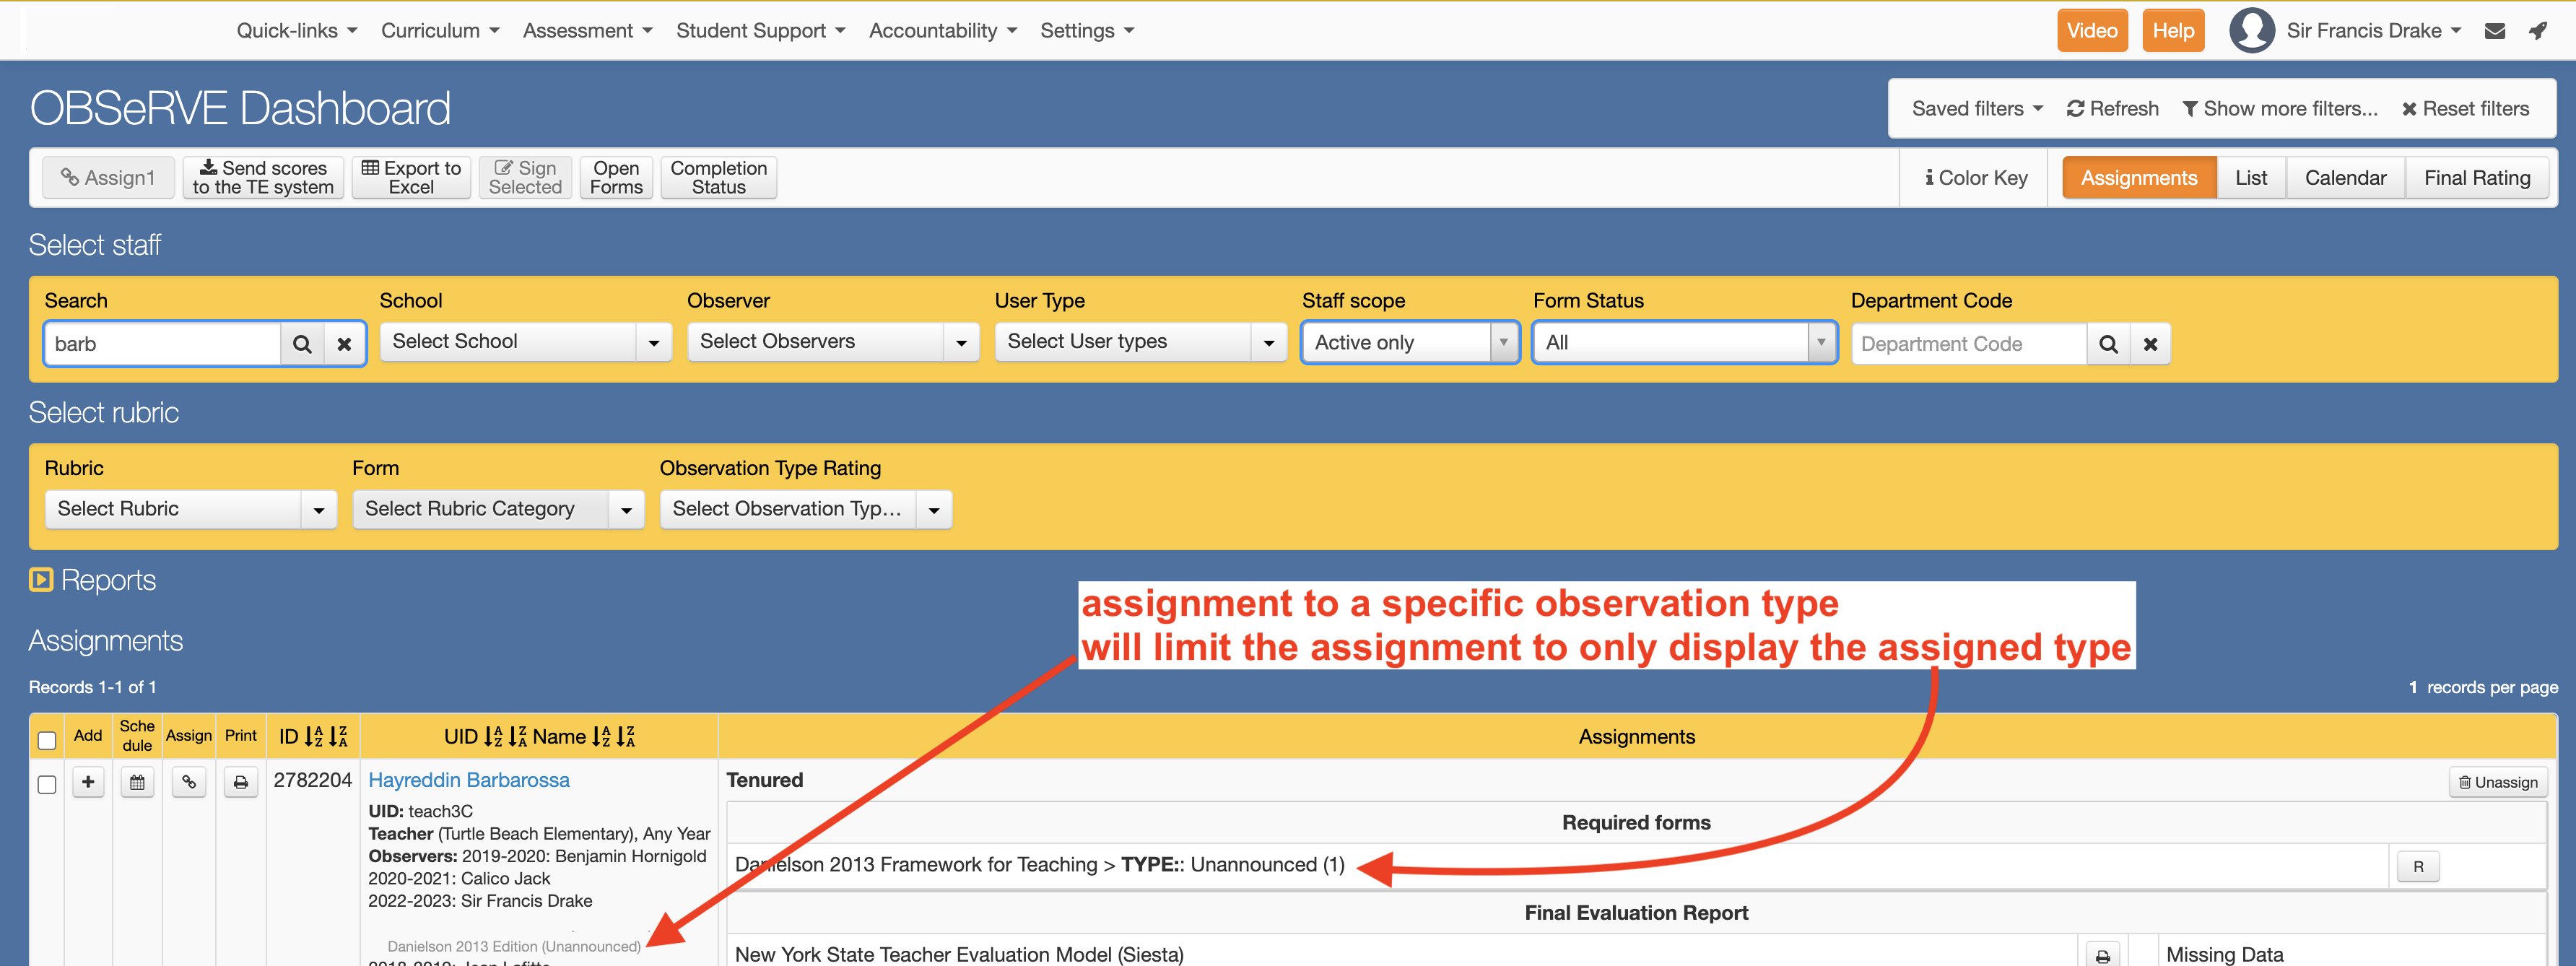The height and width of the screenshot is (966, 2576).
Task: Click the printer icon in Print column
Action: 240,782
